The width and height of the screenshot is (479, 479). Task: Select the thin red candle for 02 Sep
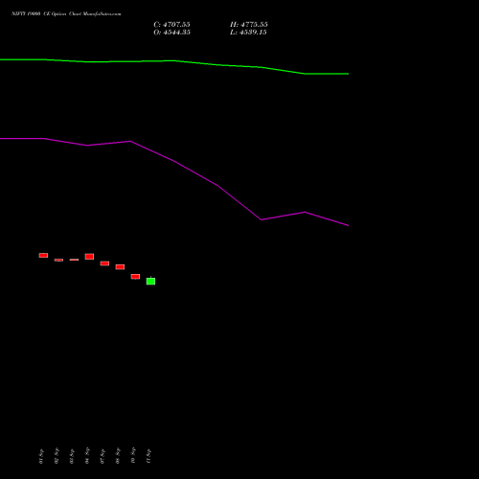(x=58, y=260)
